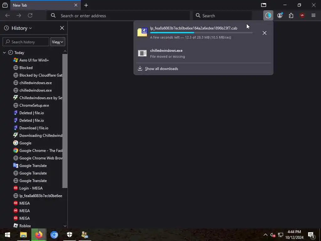The image size is (321, 241).
Task: Click the history scroll down arrow
Action: 65,226
